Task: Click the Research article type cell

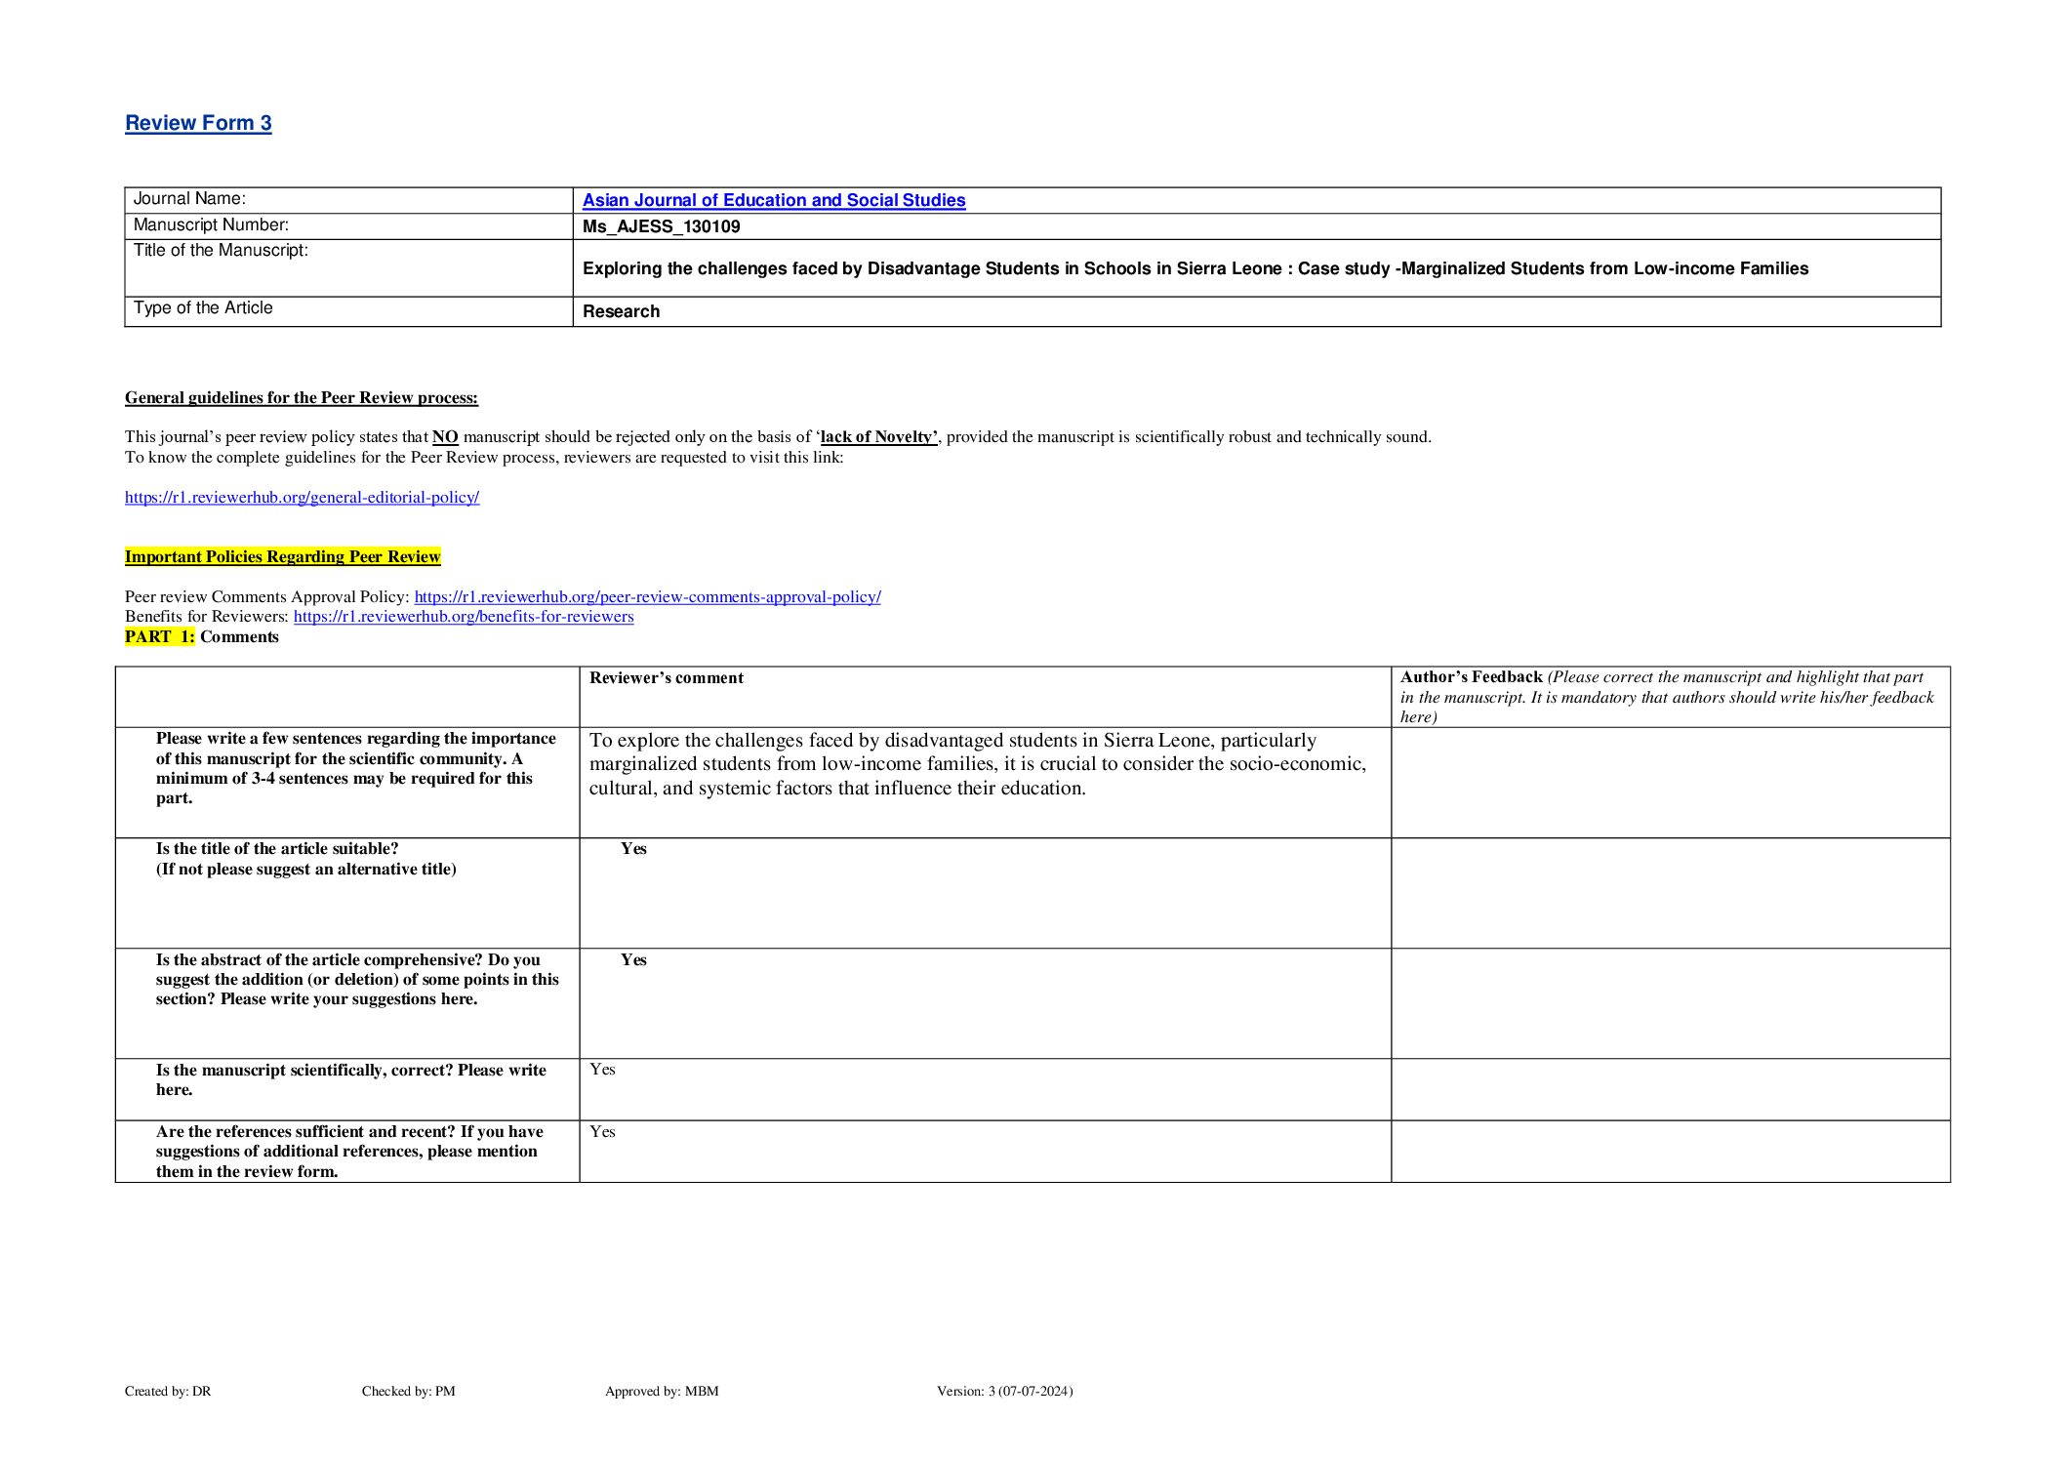Action: pos(621,311)
